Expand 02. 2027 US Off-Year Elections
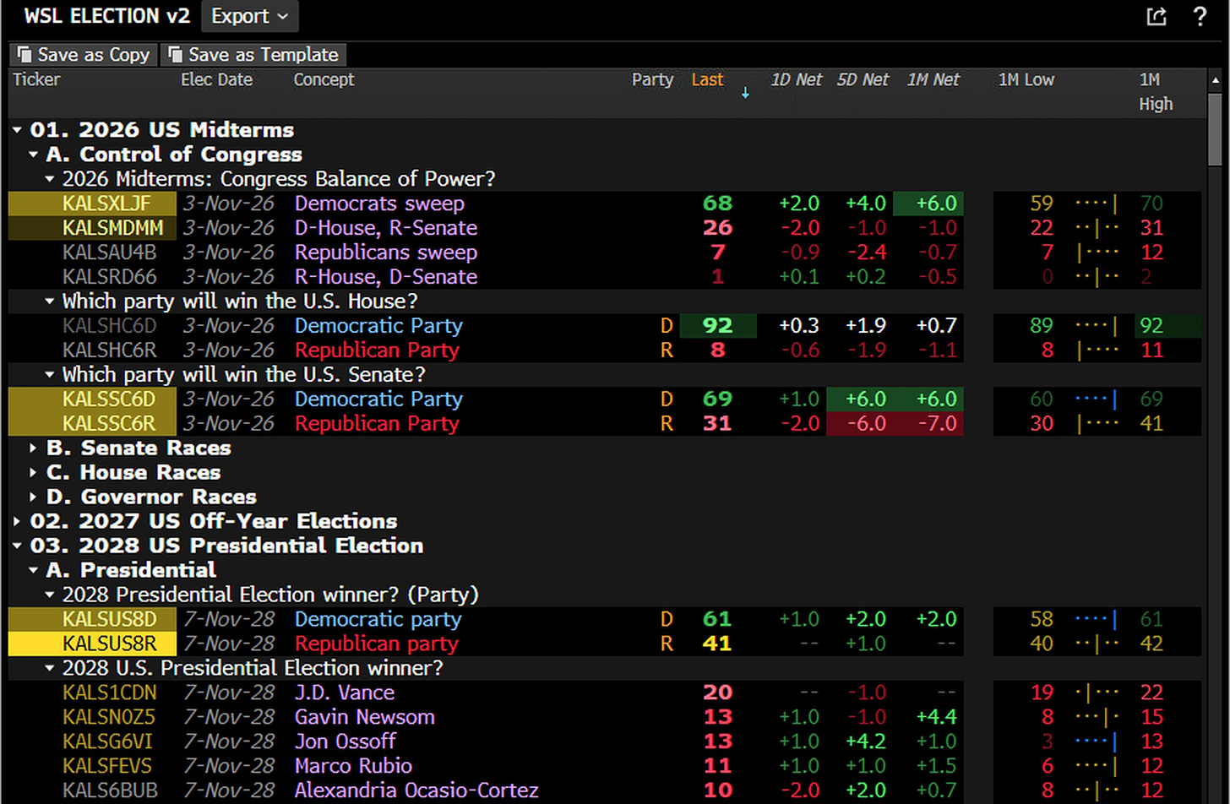Viewport: 1230px width, 804px height. tap(18, 522)
